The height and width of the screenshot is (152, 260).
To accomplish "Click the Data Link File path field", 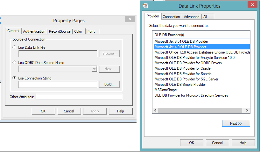I will tap(58, 54).
